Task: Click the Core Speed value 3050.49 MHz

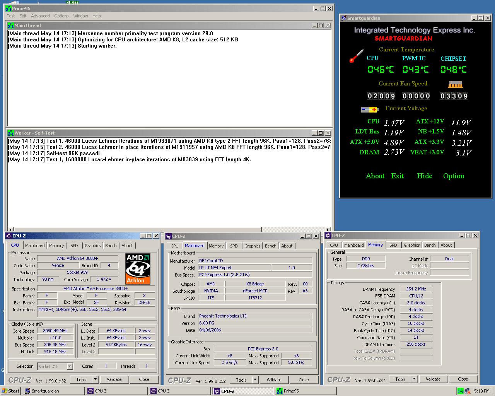Action: (55, 331)
